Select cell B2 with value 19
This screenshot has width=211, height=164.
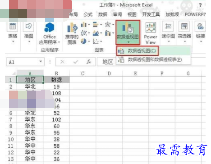point(56,87)
